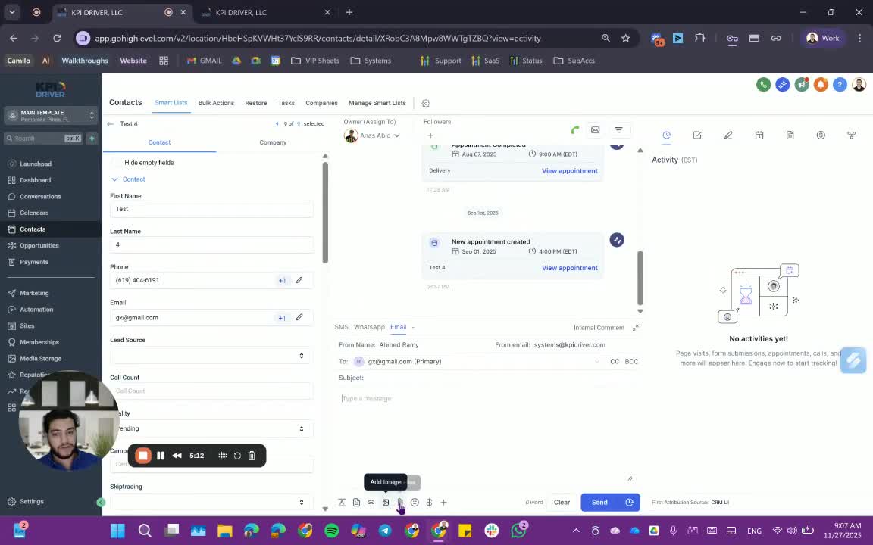Screen dimensions: 873x545
Task: Open the Lead Source dropdown
Action: click(x=211, y=355)
